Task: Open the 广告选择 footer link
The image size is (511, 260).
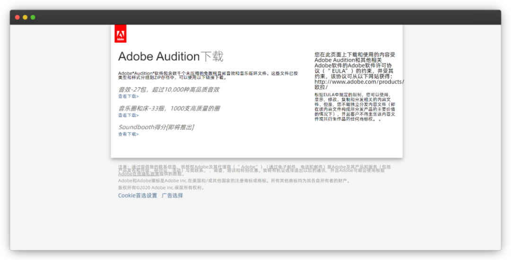Action: [x=172, y=195]
